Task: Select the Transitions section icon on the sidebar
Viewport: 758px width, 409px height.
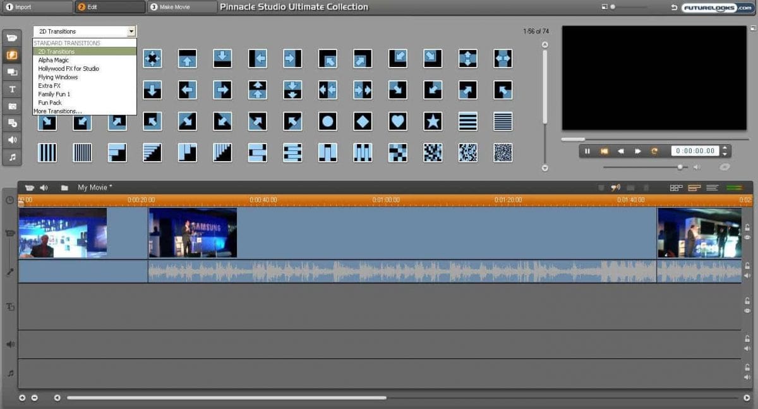Action: pos(11,55)
